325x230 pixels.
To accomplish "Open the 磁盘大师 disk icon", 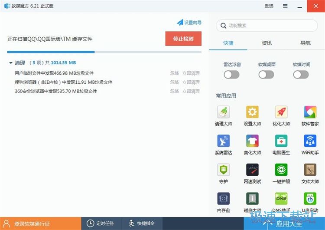I will [252, 199].
